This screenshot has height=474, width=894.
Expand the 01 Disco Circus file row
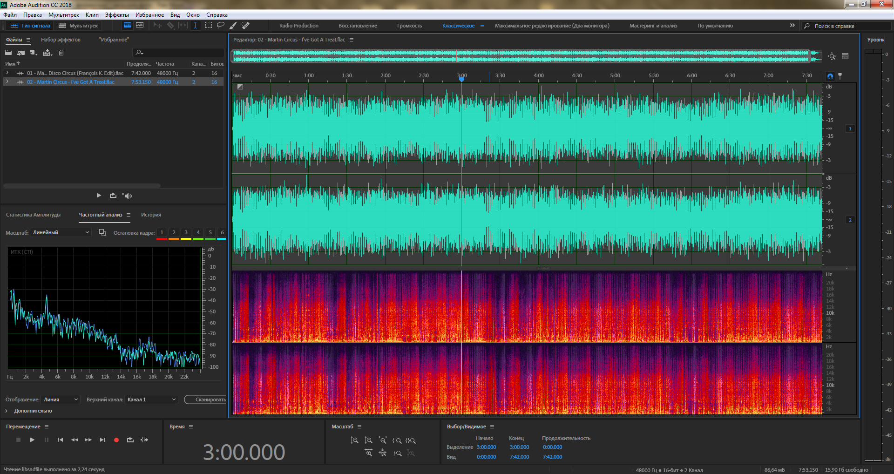[7, 73]
